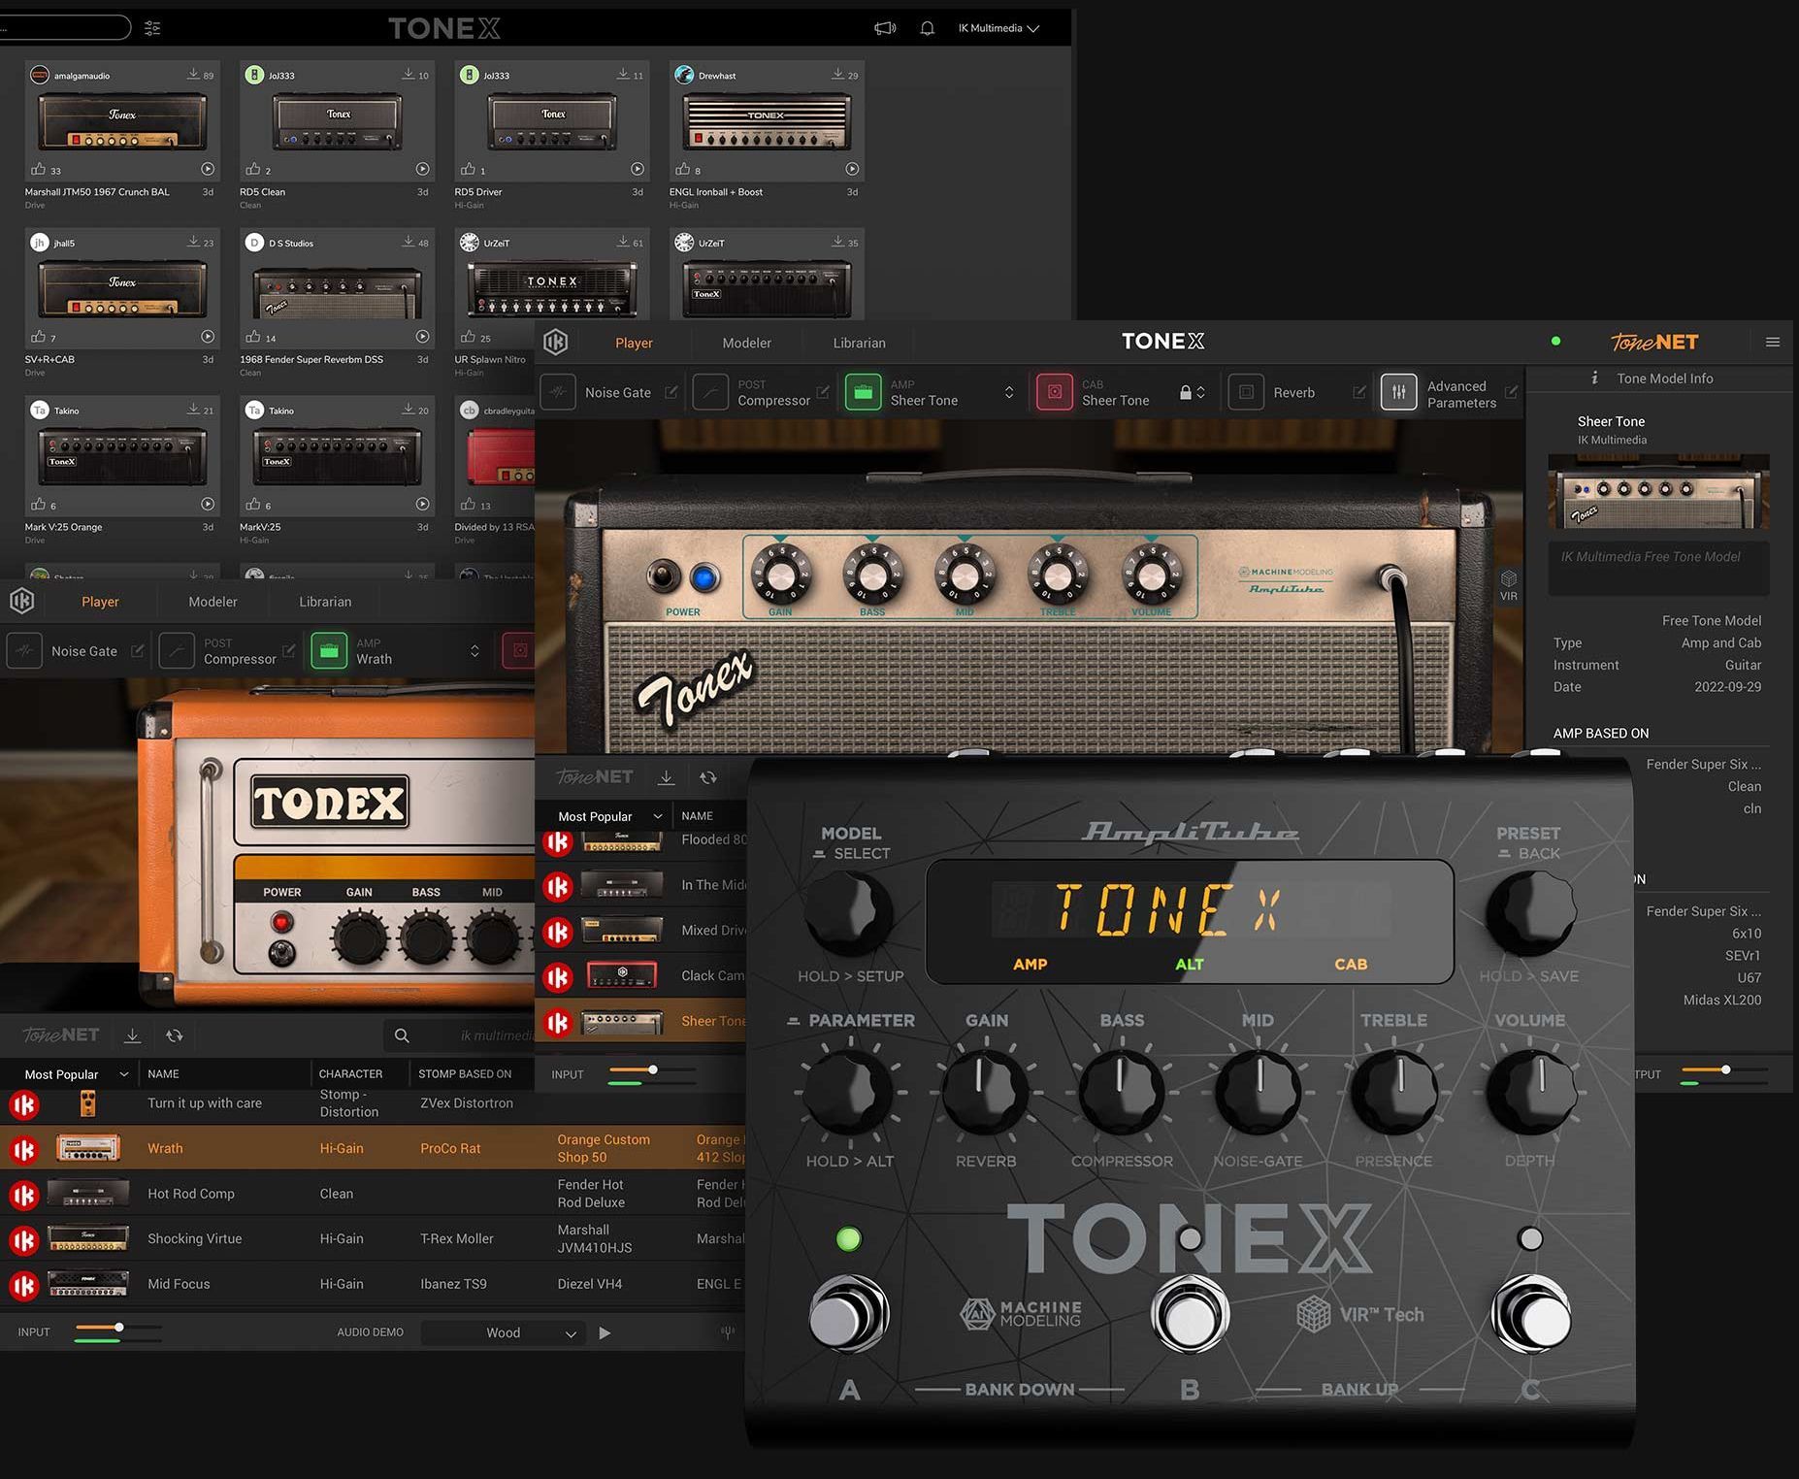Image resolution: width=1799 pixels, height=1479 pixels.
Task: Click the announcements megaphone icon
Action: (x=885, y=28)
